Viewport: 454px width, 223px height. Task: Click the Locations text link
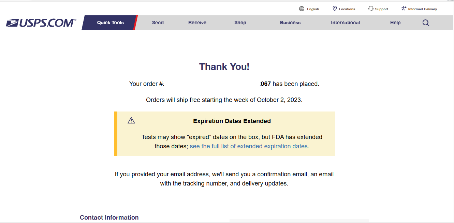(347, 9)
